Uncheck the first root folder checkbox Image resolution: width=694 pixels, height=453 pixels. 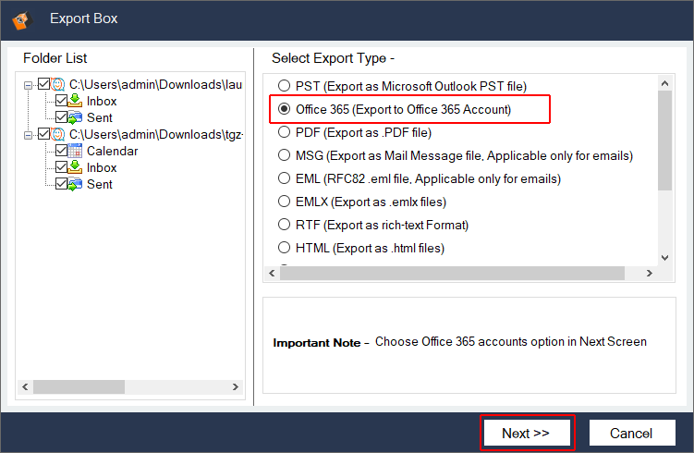tap(43, 84)
